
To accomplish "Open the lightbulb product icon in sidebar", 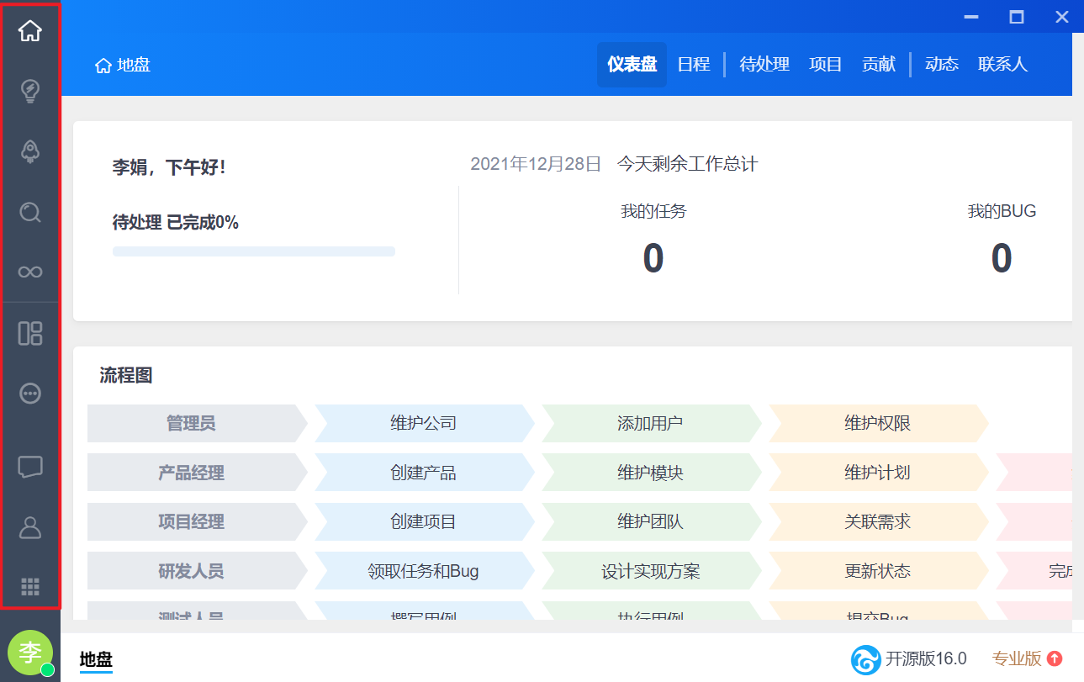I will tap(30, 91).
